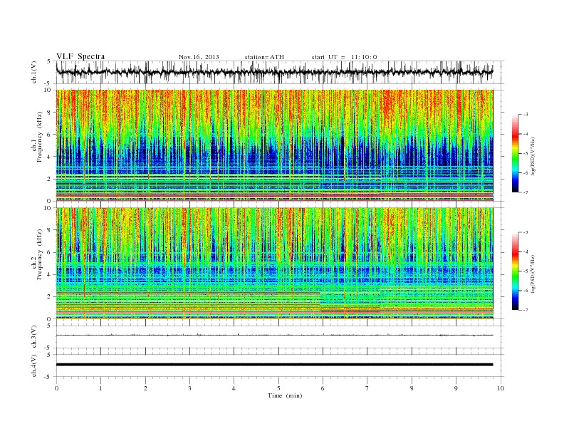Select the ch.1 spectrogram color scale bar
Viewport: 564px width, 436px height.
(x=515, y=153)
